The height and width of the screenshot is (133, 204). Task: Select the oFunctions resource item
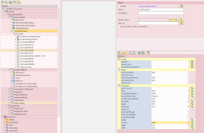[x=13, y=128]
